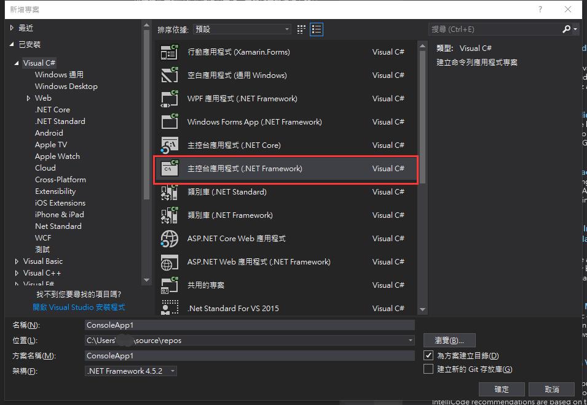The height and width of the screenshot is (405, 587).
Task: Select 主控台應用程式 (.NET Core) template
Action: point(286,145)
